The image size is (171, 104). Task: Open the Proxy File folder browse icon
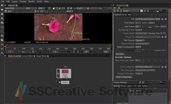coord(162,37)
